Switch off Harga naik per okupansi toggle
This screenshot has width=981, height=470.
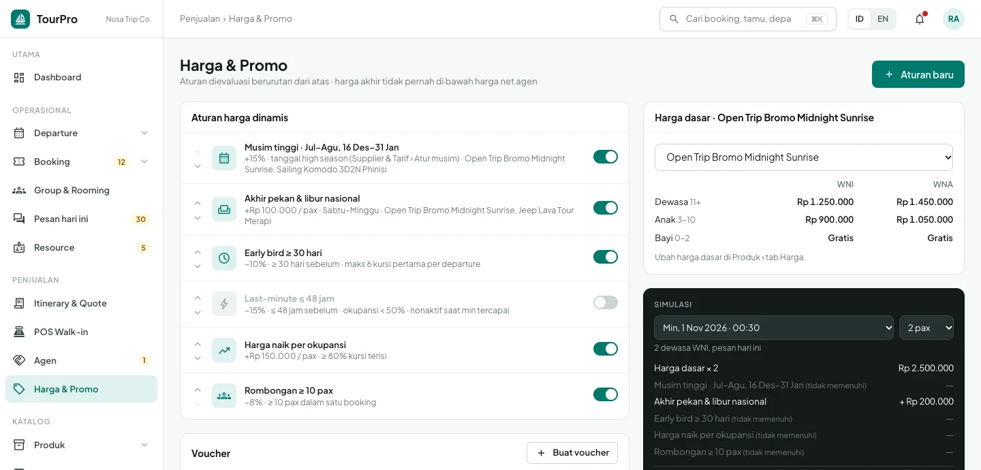(x=606, y=349)
